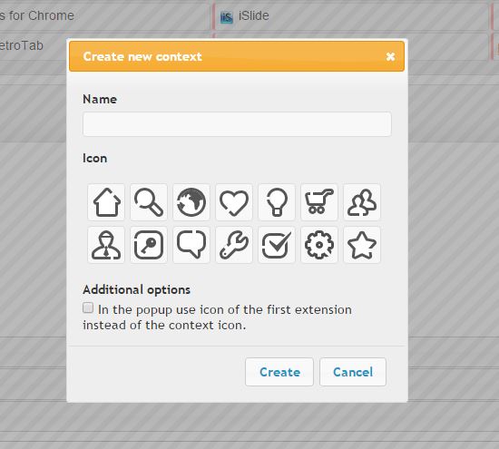Pick the checkmark box icon

pos(277,245)
